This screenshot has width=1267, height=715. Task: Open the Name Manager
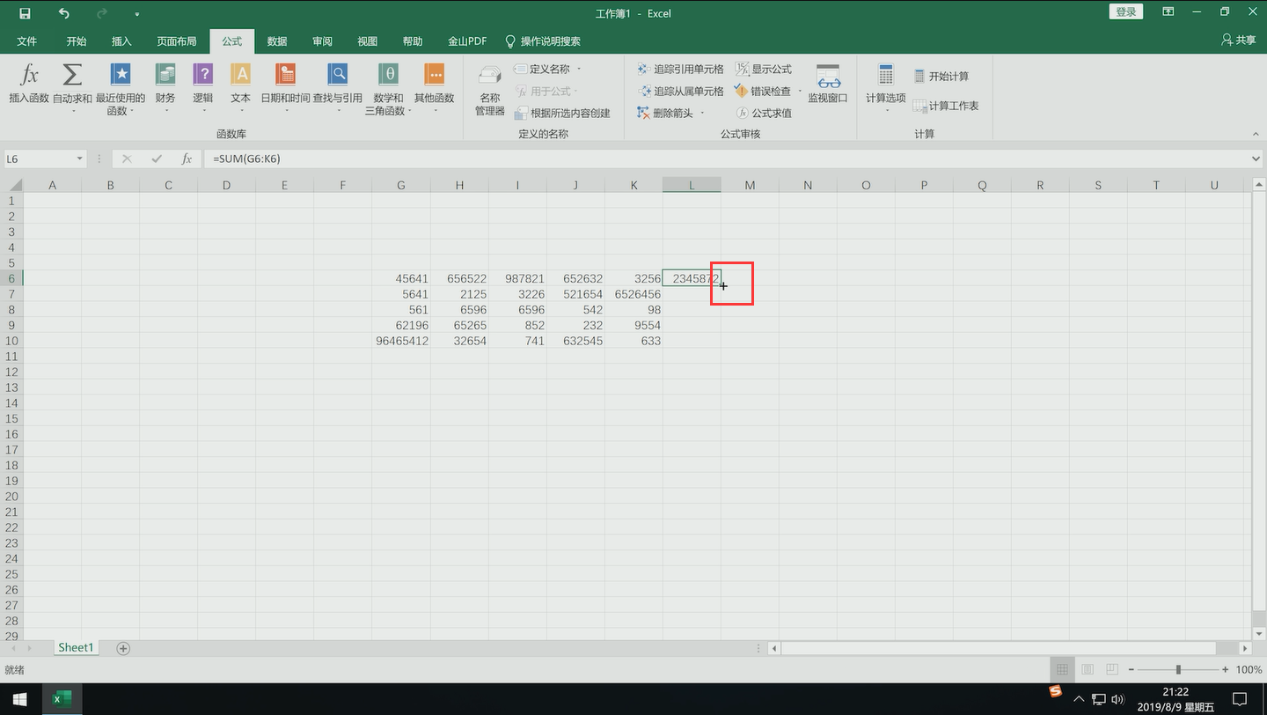point(490,90)
